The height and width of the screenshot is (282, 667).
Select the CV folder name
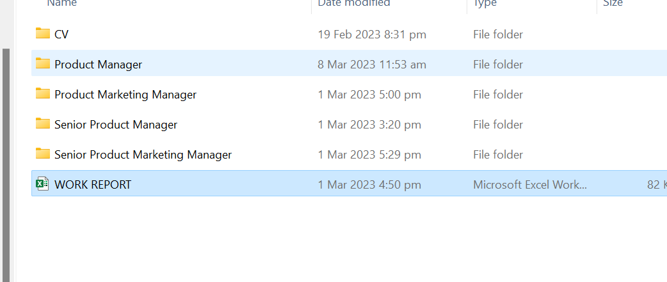(x=61, y=35)
